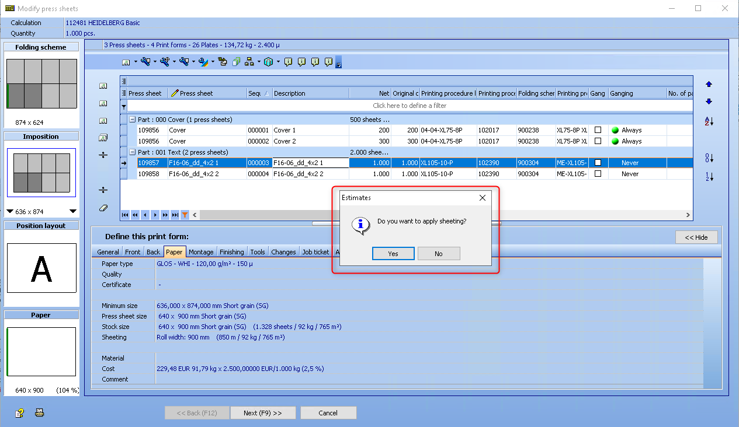Jump to first record in grid navigator
The image size is (739, 427).
[x=125, y=215]
